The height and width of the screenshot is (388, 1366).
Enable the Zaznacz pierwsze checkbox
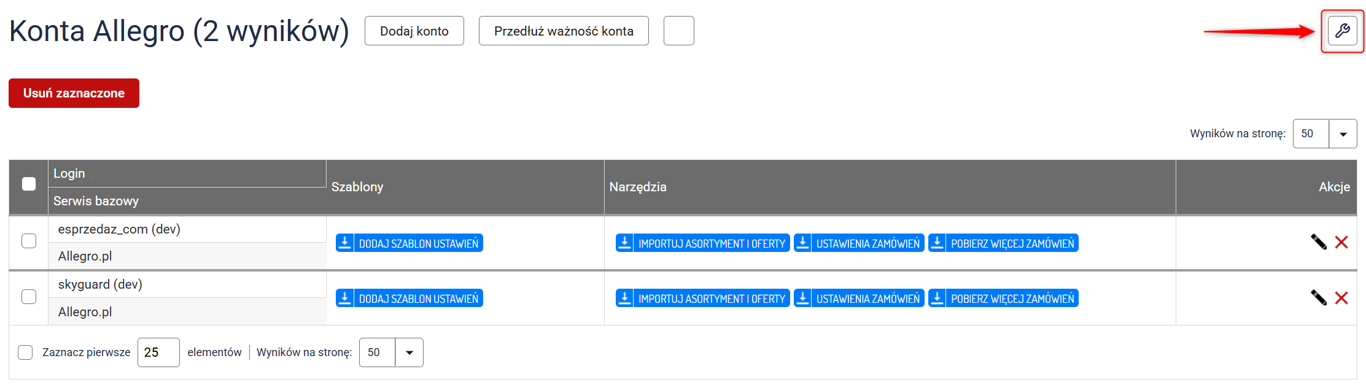tap(25, 352)
